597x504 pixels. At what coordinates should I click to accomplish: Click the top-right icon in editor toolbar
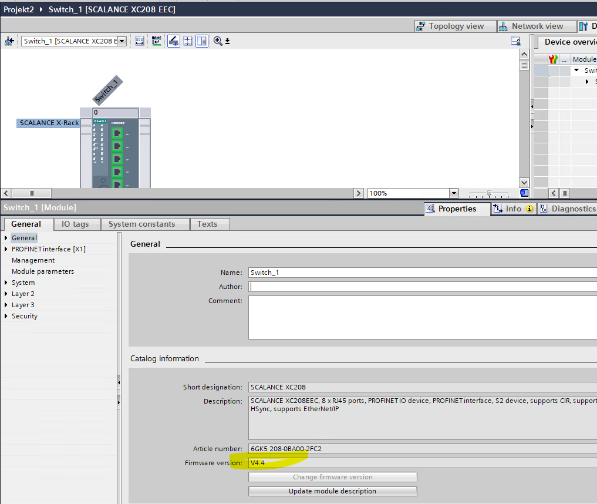[x=516, y=41]
